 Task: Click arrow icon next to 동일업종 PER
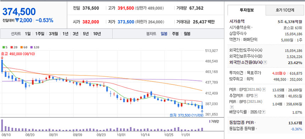(x=255, y=123)
